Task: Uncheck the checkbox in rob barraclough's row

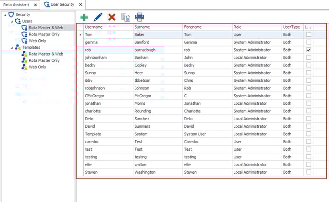Action: (308, 50)
